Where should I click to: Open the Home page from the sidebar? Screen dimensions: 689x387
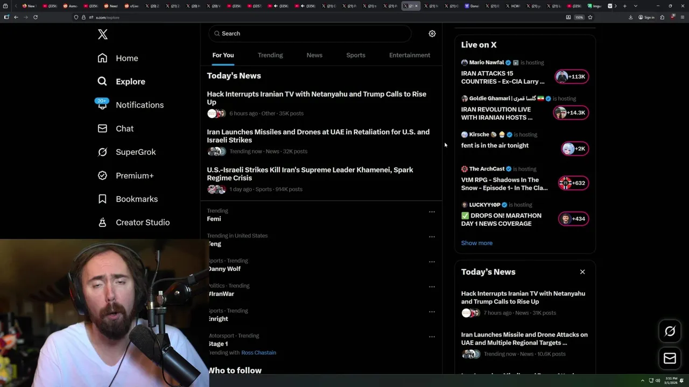click(x=118, y=58)
